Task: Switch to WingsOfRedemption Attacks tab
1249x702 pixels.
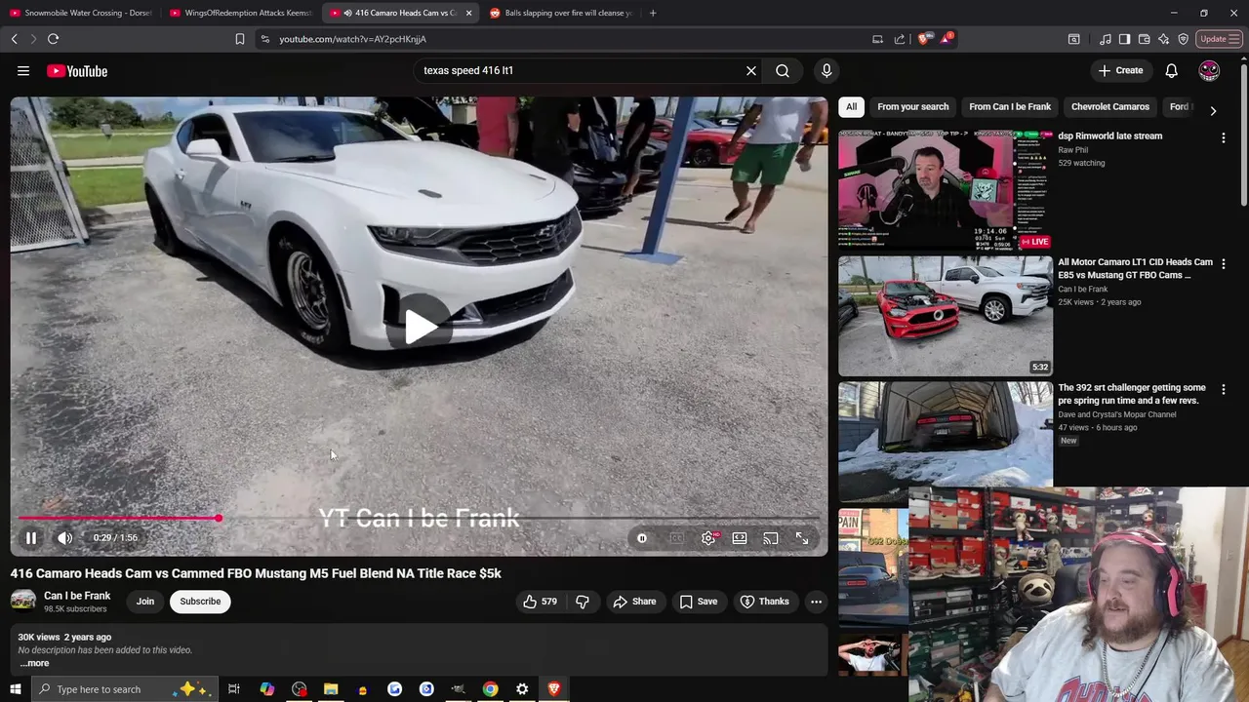Action: 241,13
